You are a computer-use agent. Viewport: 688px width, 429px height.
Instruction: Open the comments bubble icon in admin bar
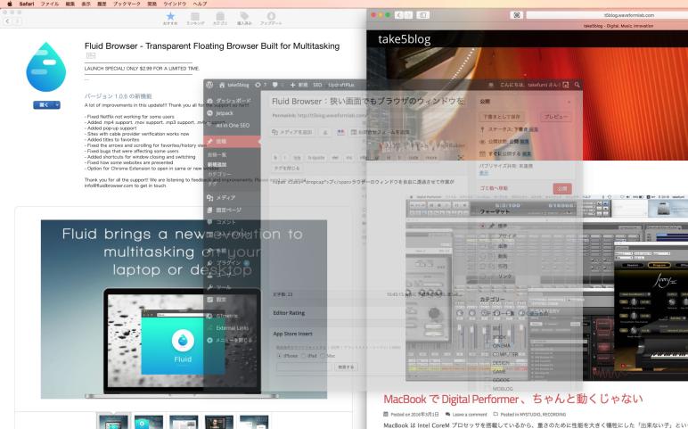point(276,85)
